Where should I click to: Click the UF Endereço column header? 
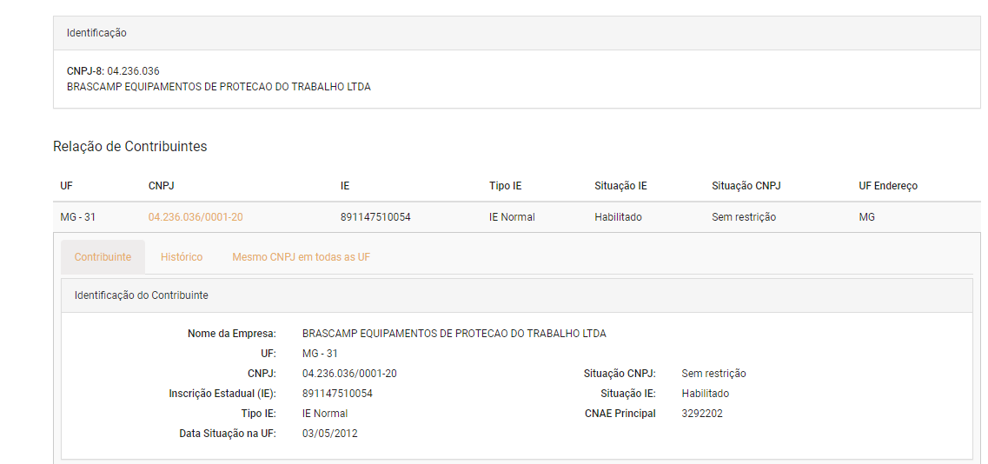(888, 186)
